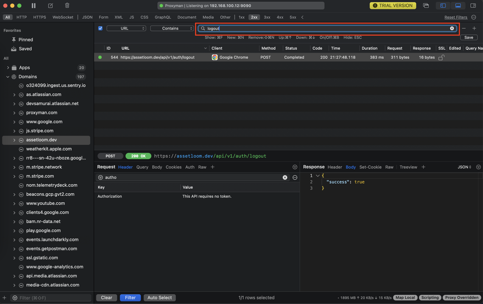Click the SSL lock icon in row 544

(x=441, y=57)
